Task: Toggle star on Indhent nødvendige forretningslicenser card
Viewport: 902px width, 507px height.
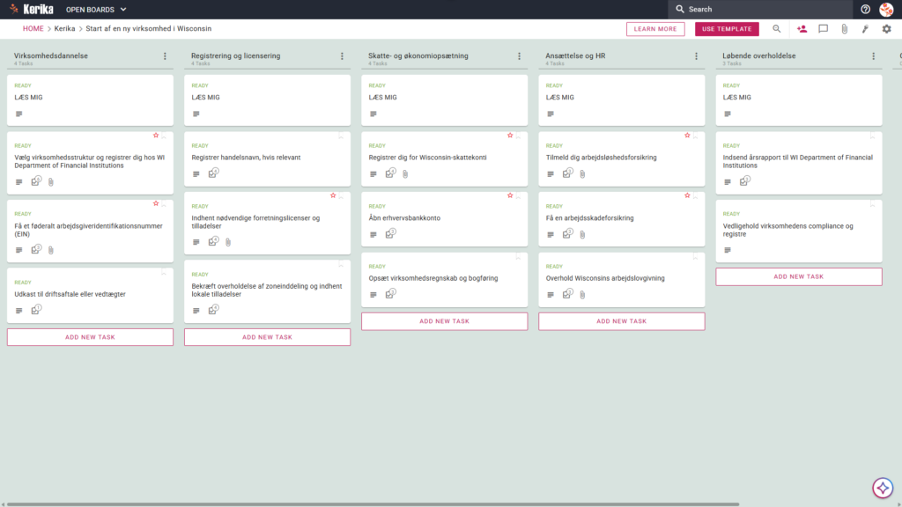Action: coord(333,196)
